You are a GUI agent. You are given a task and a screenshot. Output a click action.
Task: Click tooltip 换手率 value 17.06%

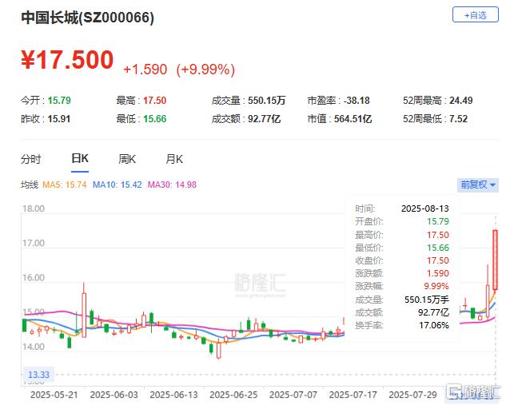434,325
